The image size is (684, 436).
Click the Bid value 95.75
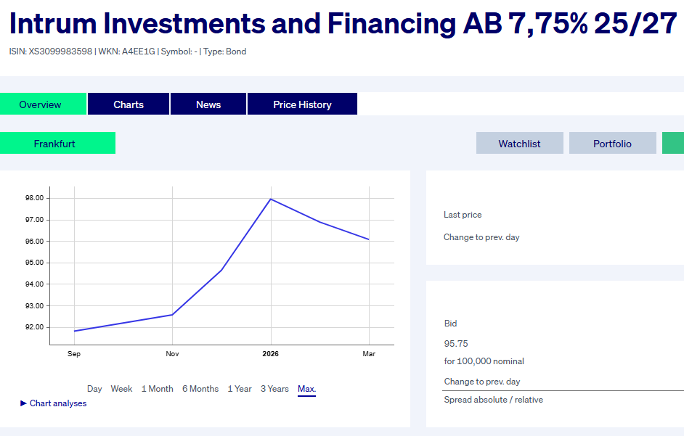tap(457, 343)
